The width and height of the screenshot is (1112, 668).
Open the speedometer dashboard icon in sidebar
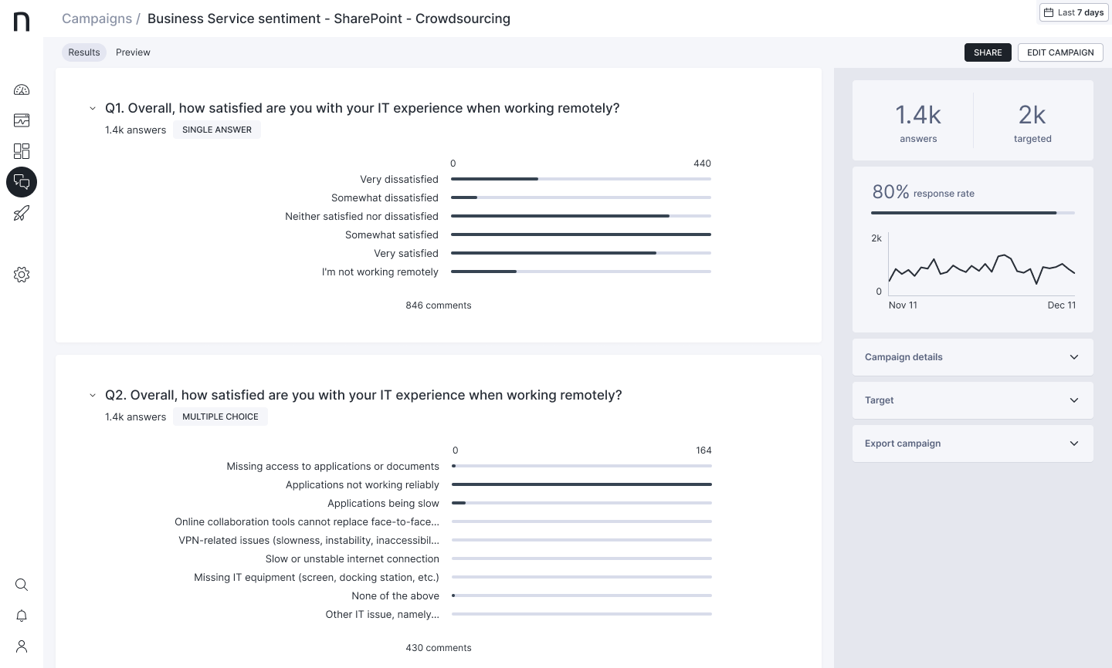click(x=22, y=89)
